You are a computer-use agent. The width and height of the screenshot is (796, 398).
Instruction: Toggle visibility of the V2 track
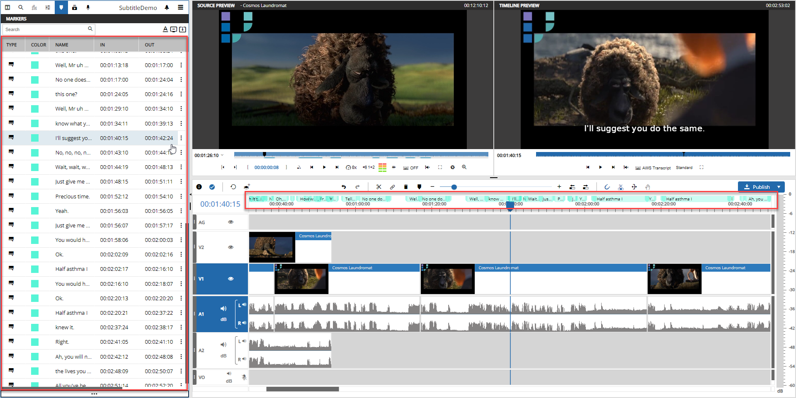tap(231, 247)
